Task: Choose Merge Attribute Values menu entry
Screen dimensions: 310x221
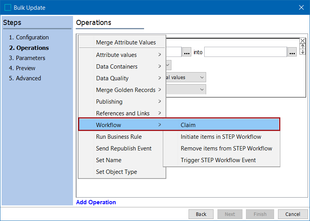Action: coord(122,42)
